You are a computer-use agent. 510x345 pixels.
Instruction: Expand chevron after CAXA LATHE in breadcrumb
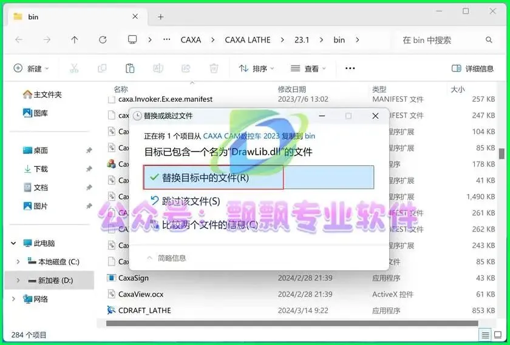point(282,40)
